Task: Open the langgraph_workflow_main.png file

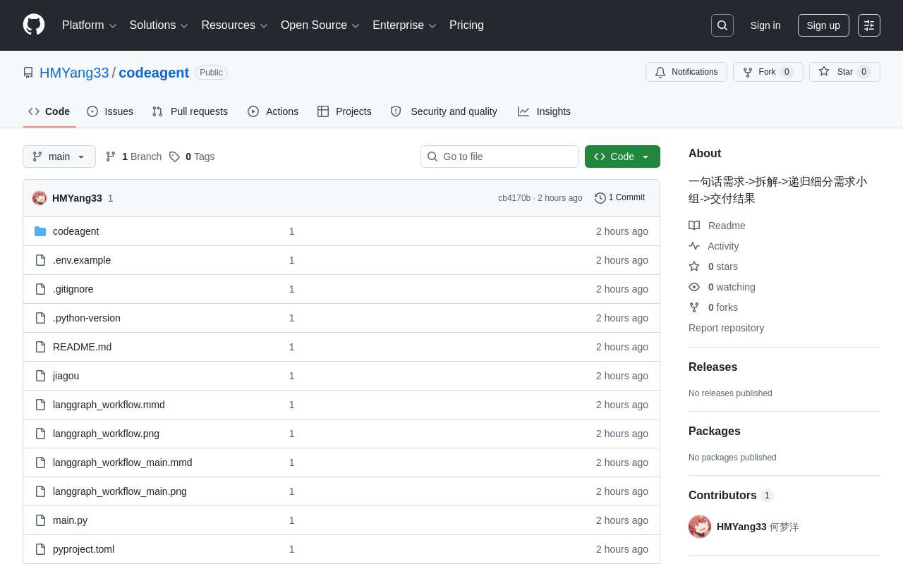Action: [120, 491]
